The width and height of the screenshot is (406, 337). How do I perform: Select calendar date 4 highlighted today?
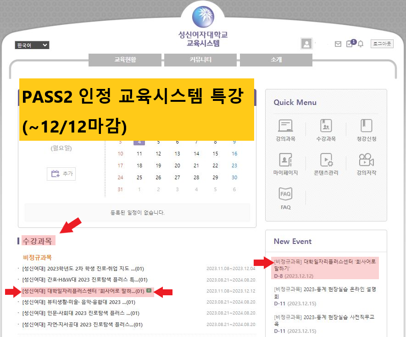point(139,142)
